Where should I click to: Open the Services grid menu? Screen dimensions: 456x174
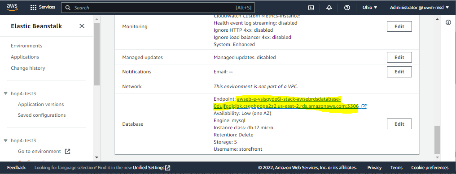pos(43,7)
